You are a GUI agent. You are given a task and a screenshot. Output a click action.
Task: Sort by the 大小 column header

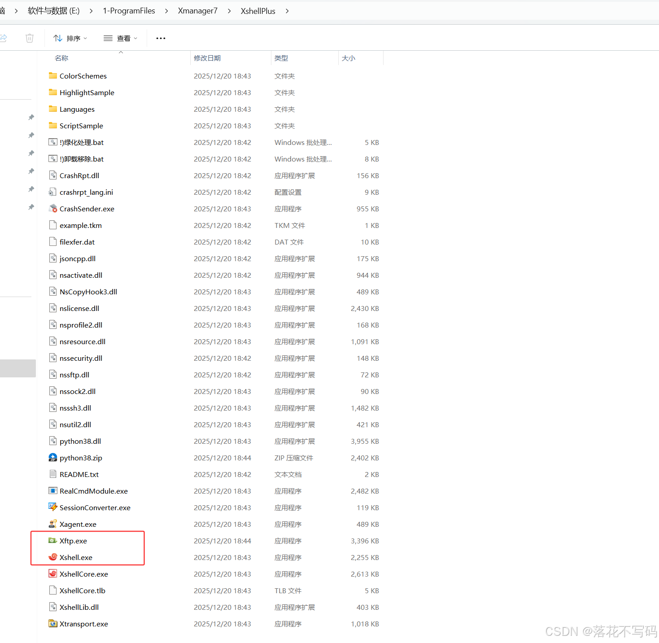click(349, 58)
